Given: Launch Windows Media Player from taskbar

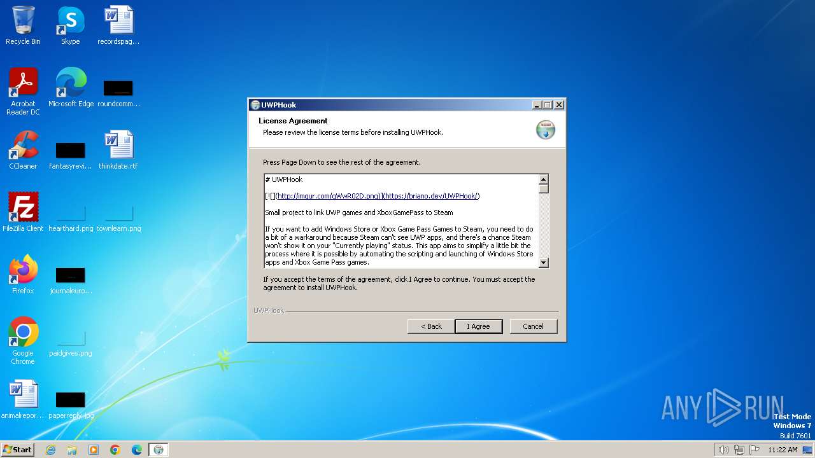Looking at the screenshot, I should click(x=94, y=450).
